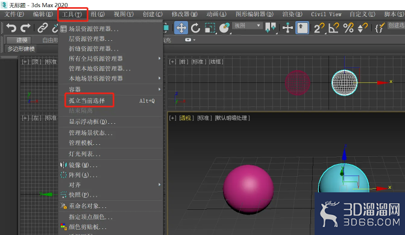Select the magenta sphere in perspective view

click(x=248, y=189)
